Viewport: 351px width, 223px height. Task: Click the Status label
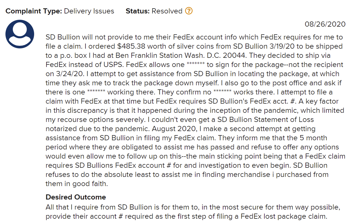(x=138, y=11)
